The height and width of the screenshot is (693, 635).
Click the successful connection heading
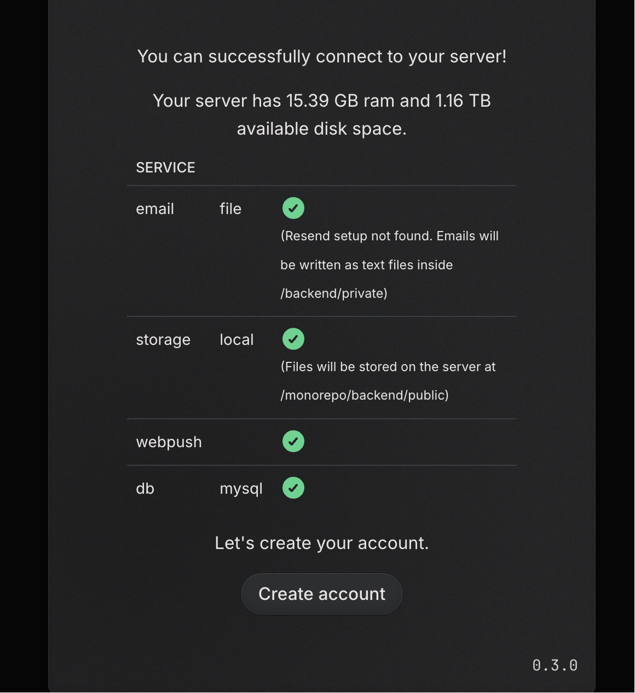[x=322, y=56]
